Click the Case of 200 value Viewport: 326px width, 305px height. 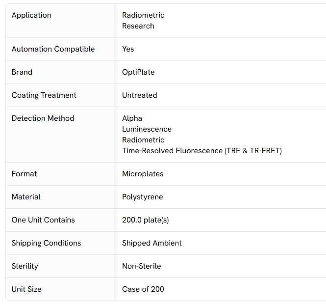tap(143, 289)
